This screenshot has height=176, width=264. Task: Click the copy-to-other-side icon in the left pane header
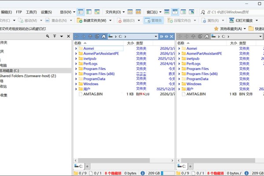pos(161,37)
